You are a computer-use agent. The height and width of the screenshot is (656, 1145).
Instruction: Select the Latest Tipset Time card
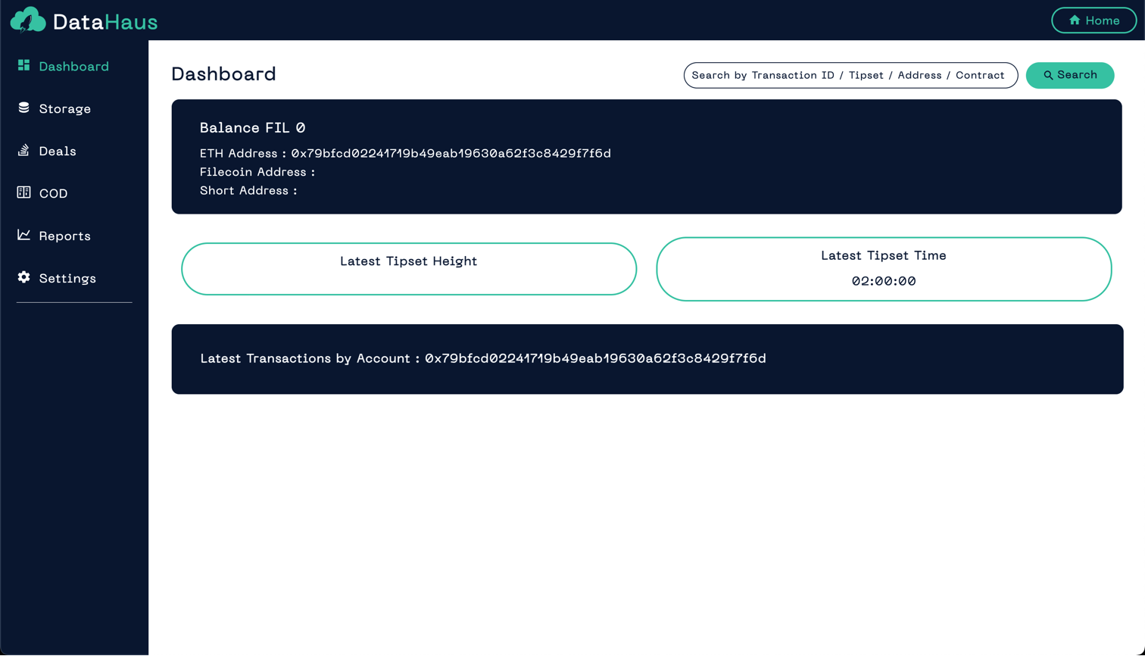coord(883,269)
